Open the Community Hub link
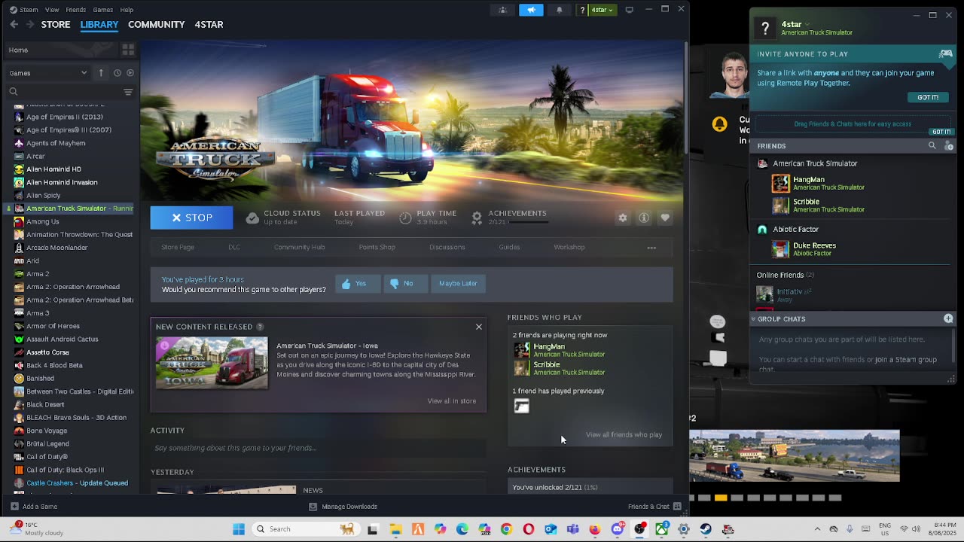Image resolution: width=964 pixels, height=542 pixels. pos(299,247)
